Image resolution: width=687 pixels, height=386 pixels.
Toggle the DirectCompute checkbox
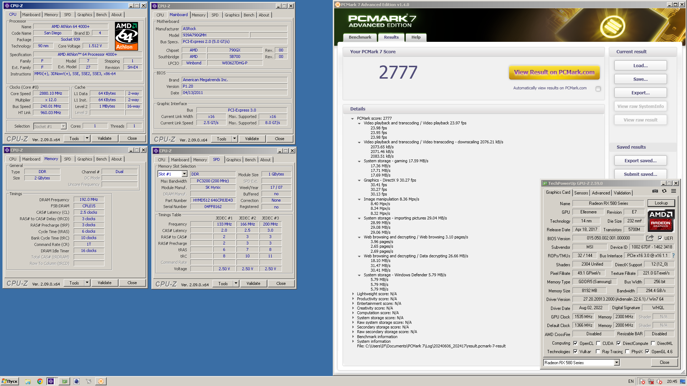tap(619, 343)
